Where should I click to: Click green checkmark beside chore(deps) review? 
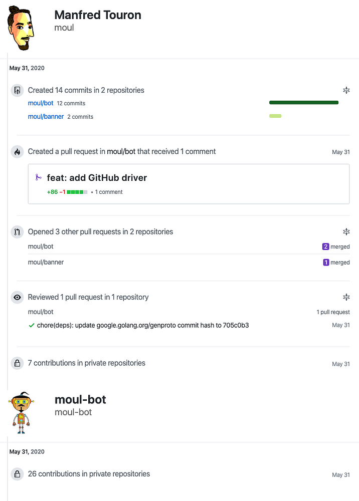pyautogui.click(x=32, y=326)
